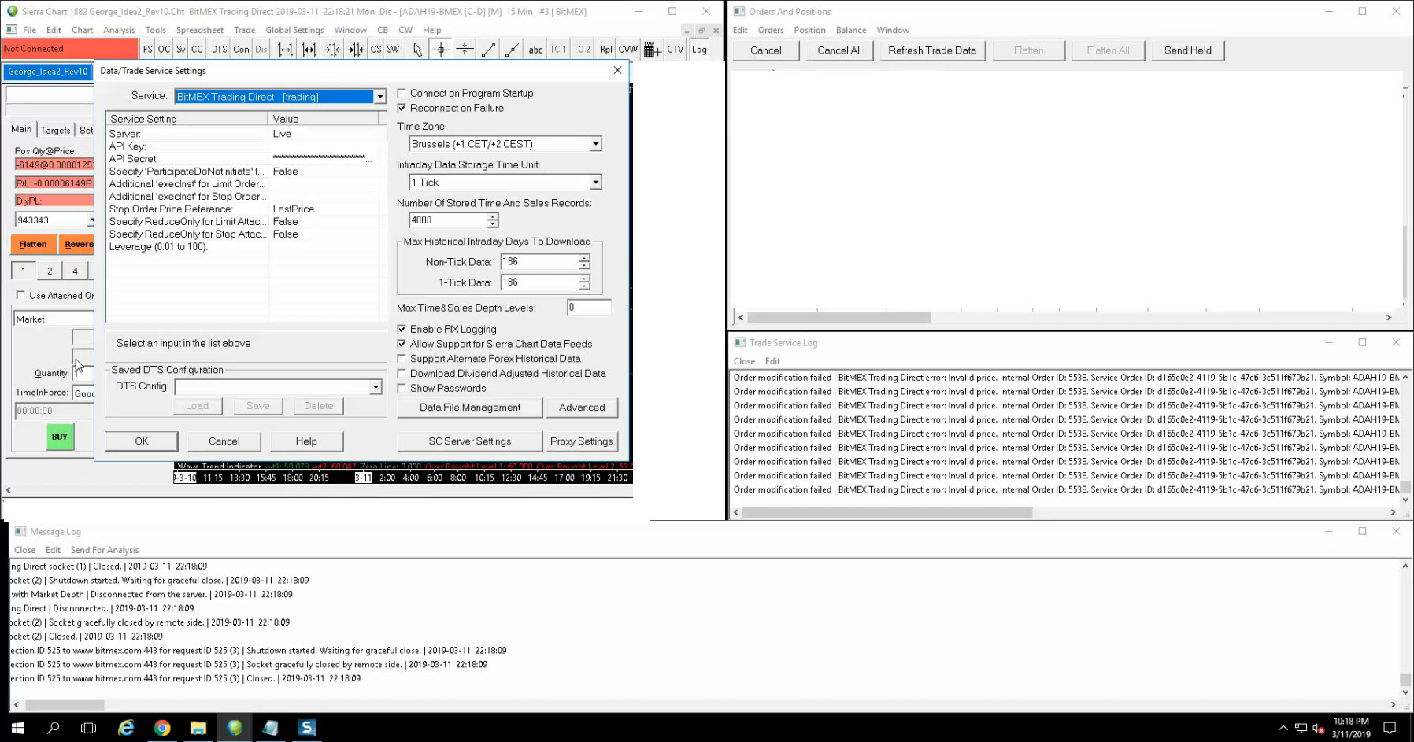Click Cancel All in Orders And Positions
Image resolution: width=1414 pixels, height=742 pixels.
839,50
